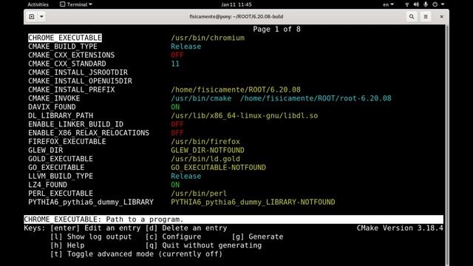Click the power icon in top bar
473x266 pixels.
[435, 4]
